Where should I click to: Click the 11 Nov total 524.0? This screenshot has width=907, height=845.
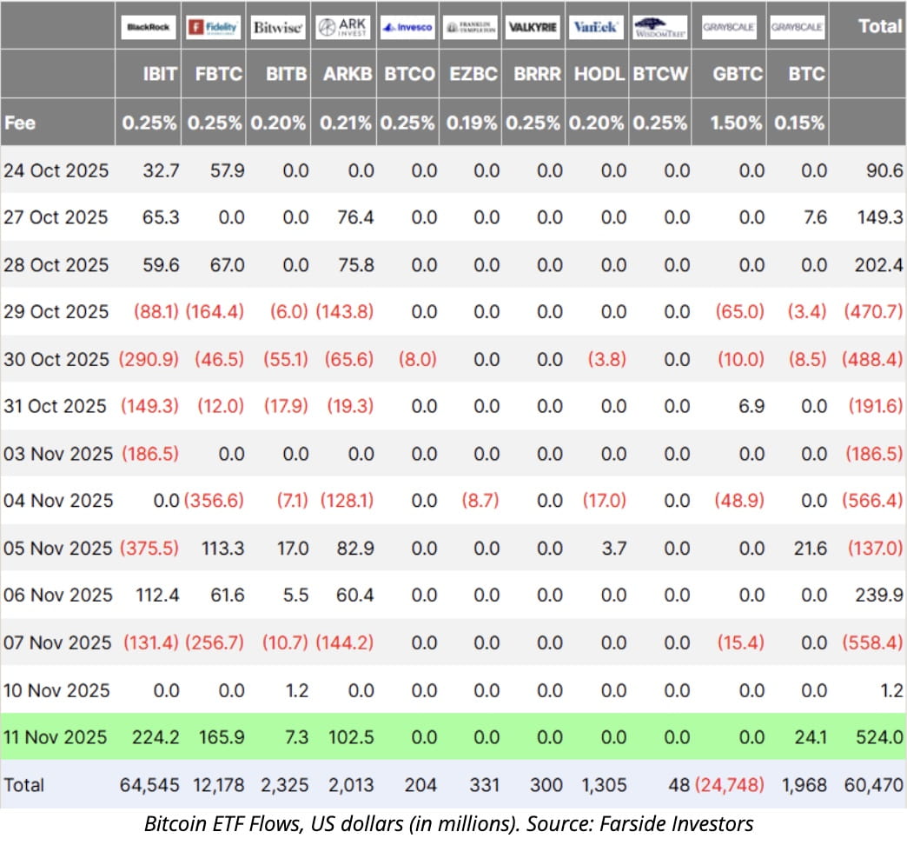[879, 737]
